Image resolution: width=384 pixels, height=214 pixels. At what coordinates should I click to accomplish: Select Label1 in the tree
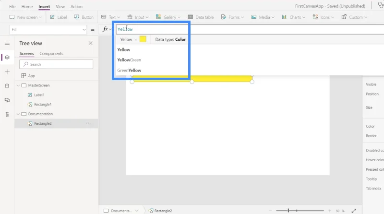(x=39, y=95)
